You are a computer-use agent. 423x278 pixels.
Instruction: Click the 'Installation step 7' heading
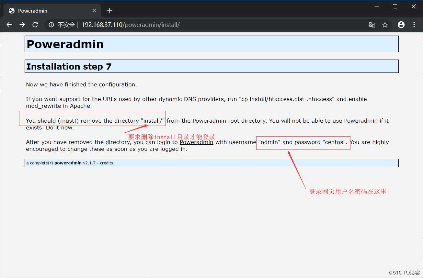click(69, 66)
